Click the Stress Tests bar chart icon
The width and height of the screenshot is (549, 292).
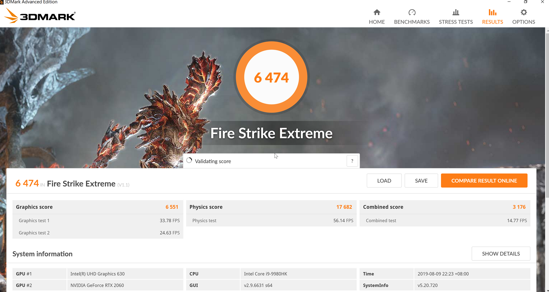point(456,12)
